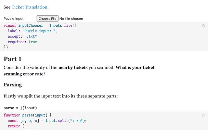
Task: Click the 'function parse(input) {' code line
Action: (28, 115)
